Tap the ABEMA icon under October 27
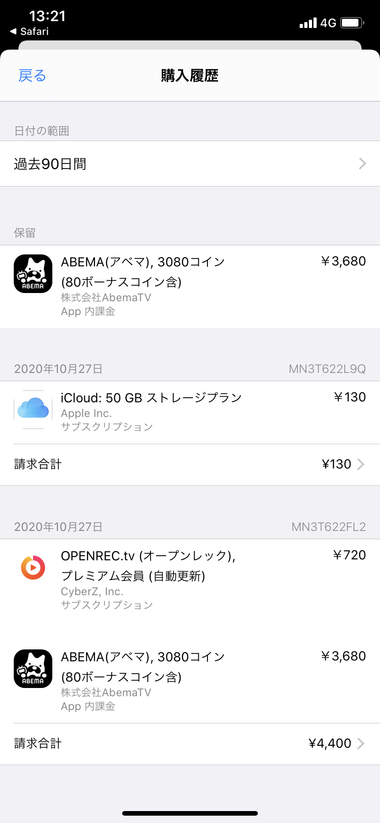 coord(33,669)
